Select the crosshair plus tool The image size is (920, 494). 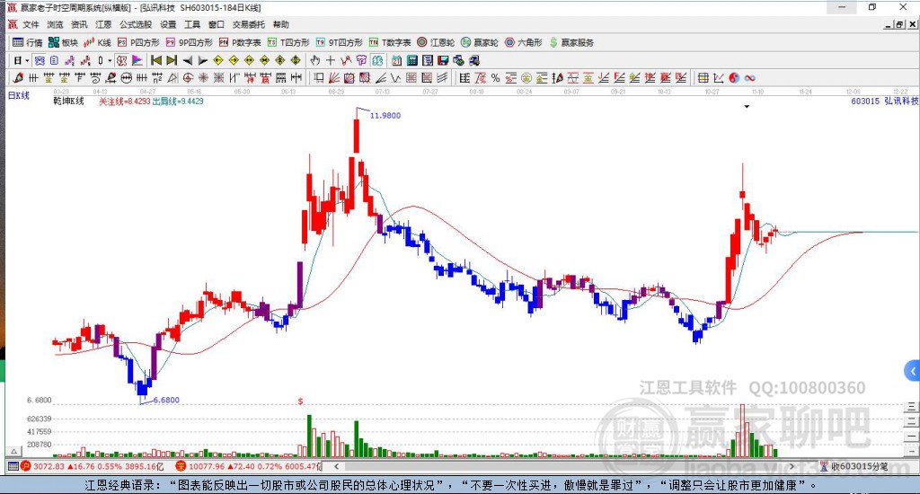[x=331, y=60]
